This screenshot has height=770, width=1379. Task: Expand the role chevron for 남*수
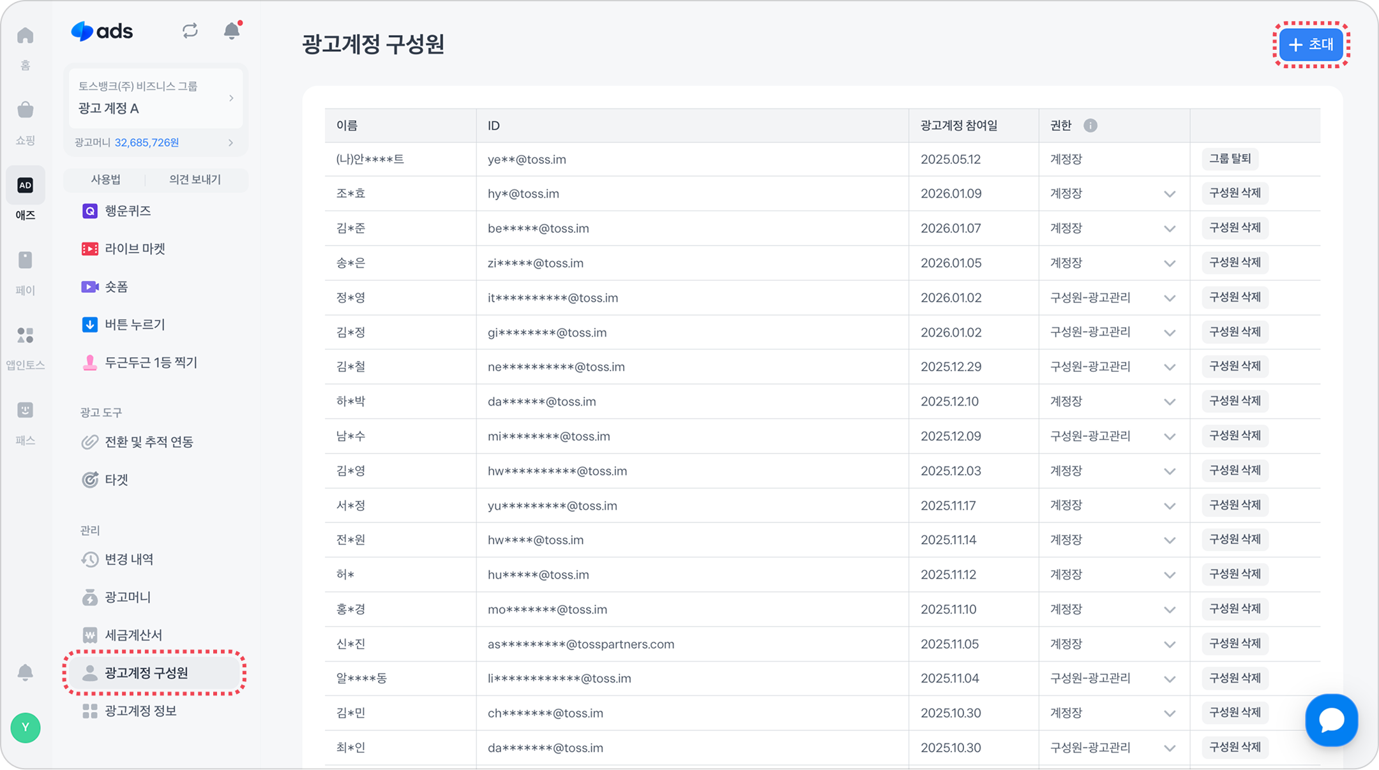click(1169, 436)
